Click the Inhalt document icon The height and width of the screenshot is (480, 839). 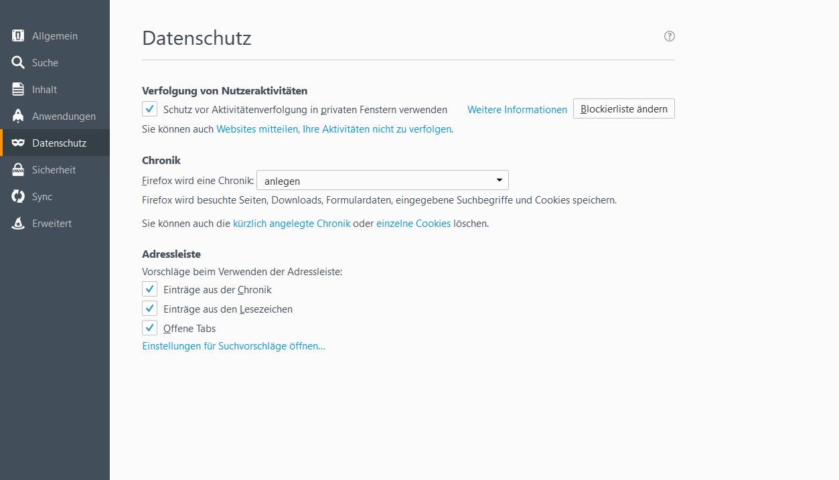pyautogui.click(x=18, y=90)
